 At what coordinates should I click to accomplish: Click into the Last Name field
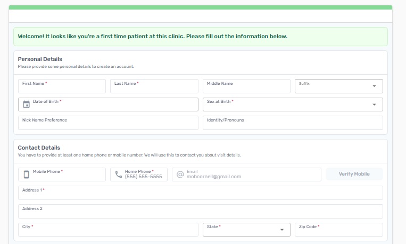(154, 86)
